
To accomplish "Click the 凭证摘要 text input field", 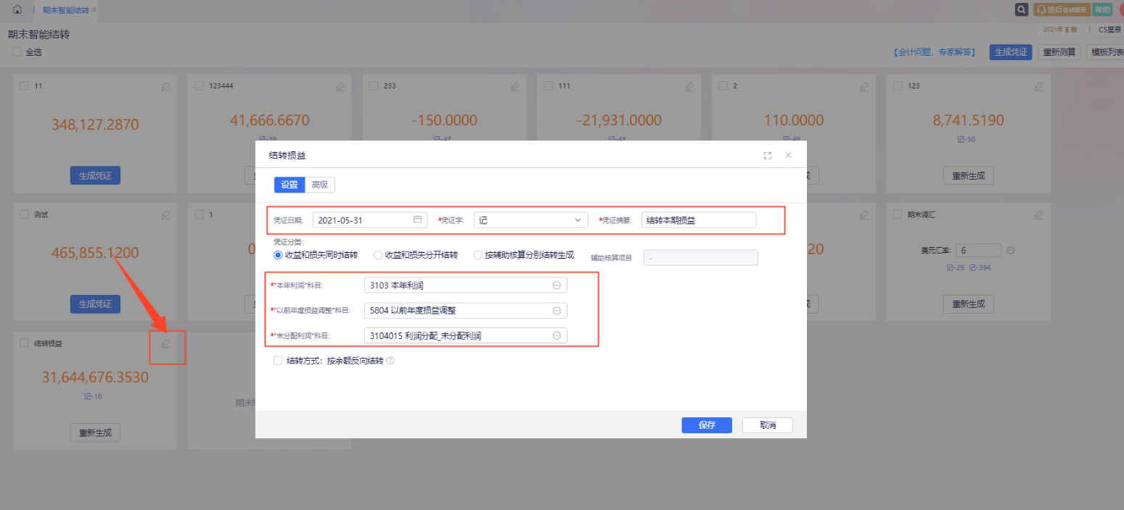I will 698,220.
